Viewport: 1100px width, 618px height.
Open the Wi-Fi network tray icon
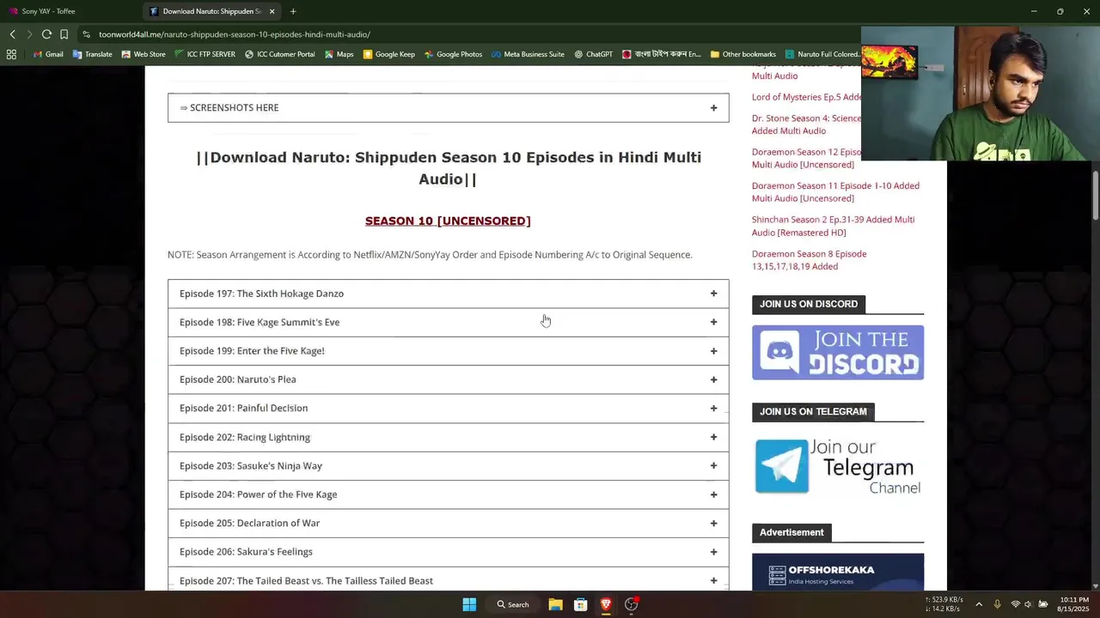(1015, 604)
